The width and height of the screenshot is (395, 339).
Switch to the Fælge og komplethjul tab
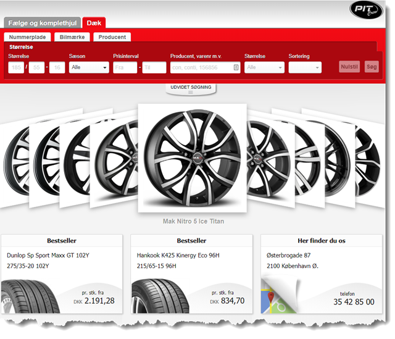pos(43,23)
